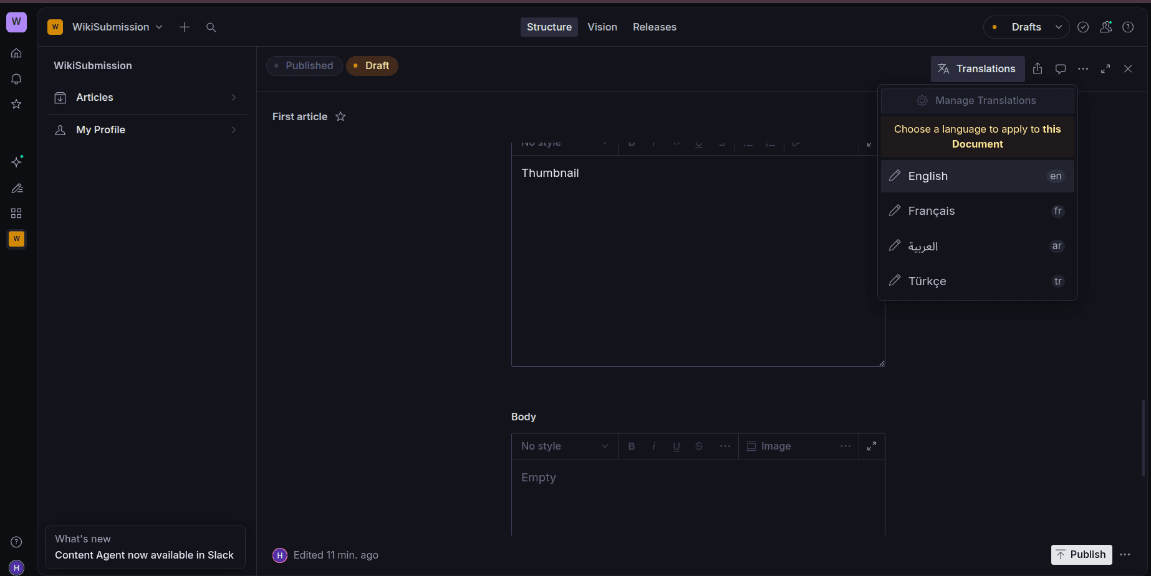Click the Manage Translations button
This screenshot has width=1151, height=576.
point(977,100)
